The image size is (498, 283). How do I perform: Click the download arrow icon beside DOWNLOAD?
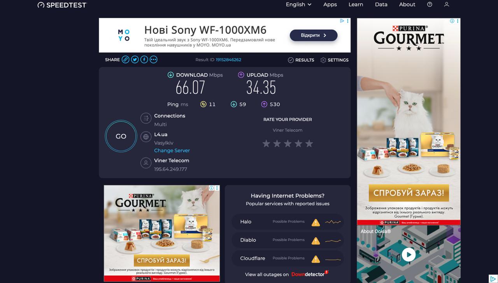point(170,75)
